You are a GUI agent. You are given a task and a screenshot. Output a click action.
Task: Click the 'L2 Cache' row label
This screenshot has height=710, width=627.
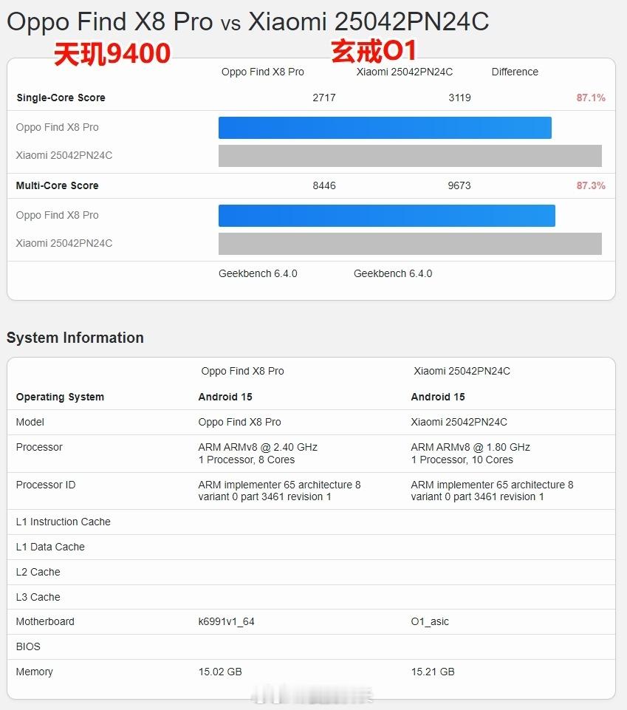click(38, 573)
